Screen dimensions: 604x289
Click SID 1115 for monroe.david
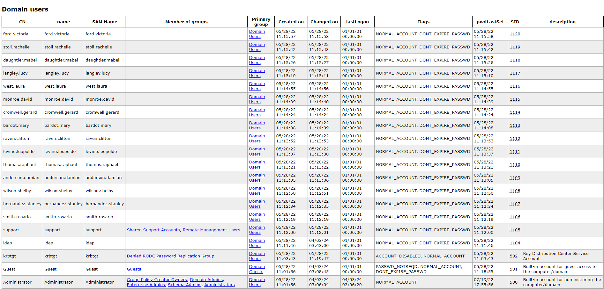point(515,99)
